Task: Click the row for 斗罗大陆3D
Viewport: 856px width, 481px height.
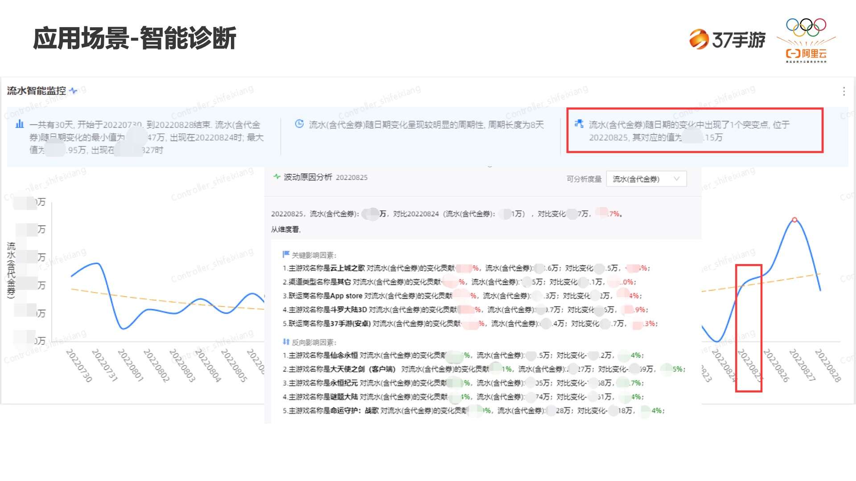Action: coord(465,310)
